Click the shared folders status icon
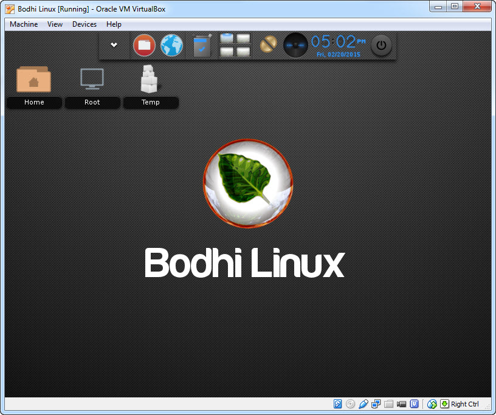 (x=388, y=404)
